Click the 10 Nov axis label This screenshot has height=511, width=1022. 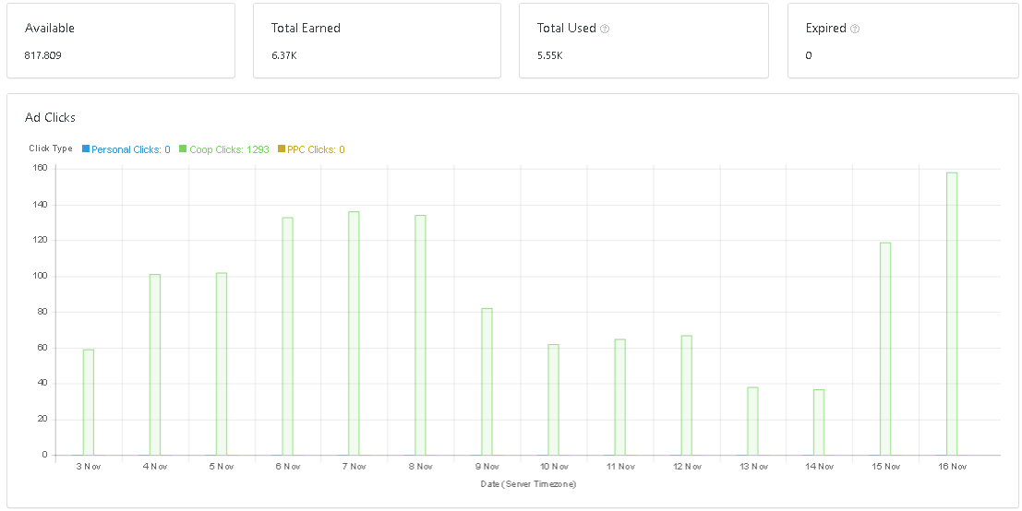pyautogui.click(x=554, y=467)
